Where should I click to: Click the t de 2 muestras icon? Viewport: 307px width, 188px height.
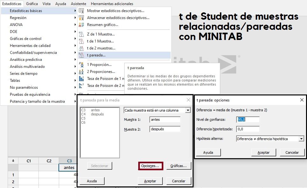click(81, 48)
